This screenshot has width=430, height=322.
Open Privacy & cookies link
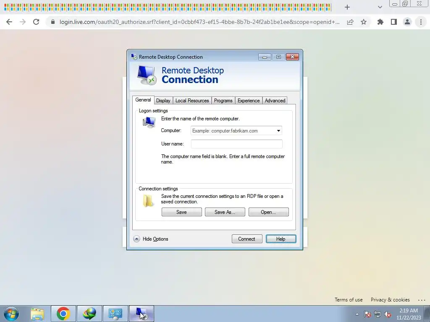[x=390, y=299]
